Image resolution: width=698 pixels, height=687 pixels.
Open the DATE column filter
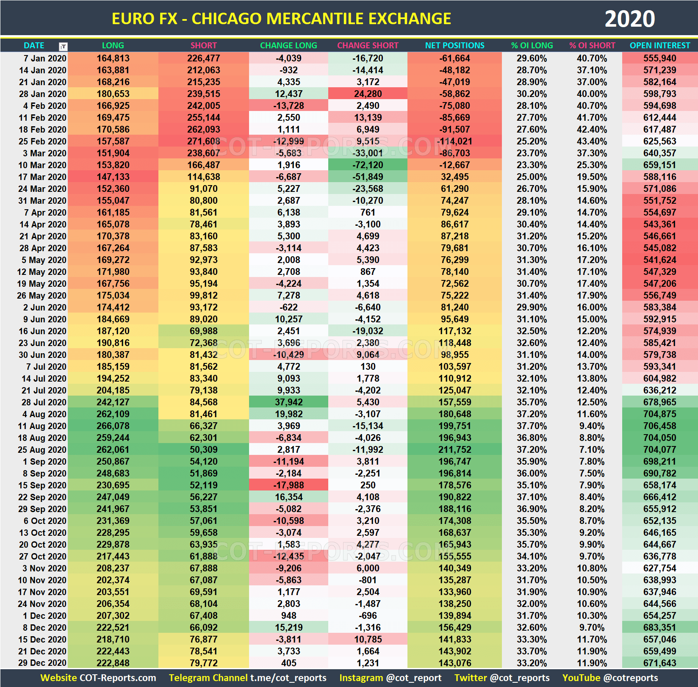(63, 45)
